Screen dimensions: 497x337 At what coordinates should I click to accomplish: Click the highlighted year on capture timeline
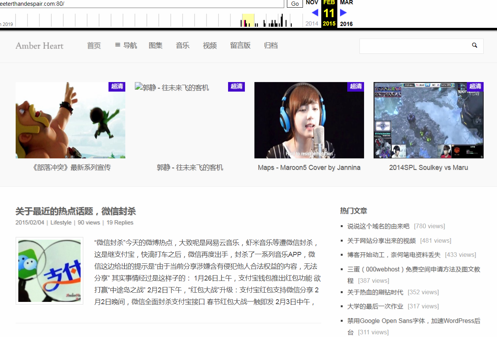[x=248, y=20]
